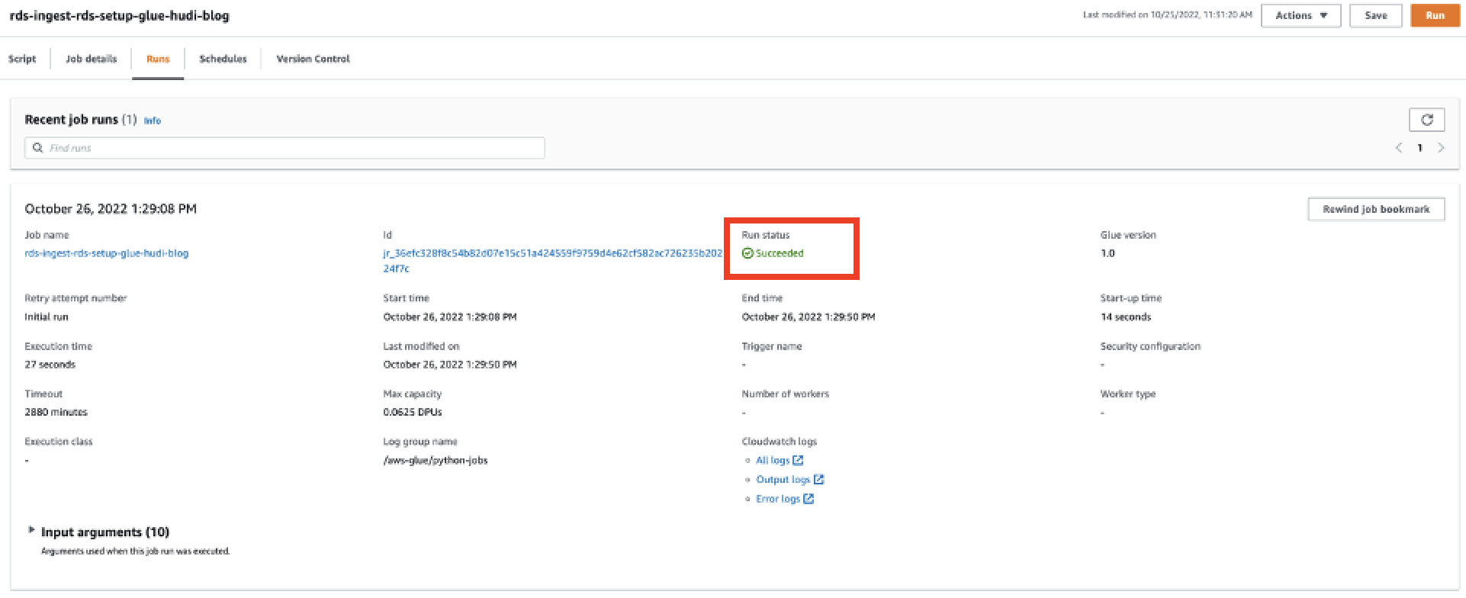Click the Info link beside Recent job runs
1466x598 pixels.
(x=153, y=121)
